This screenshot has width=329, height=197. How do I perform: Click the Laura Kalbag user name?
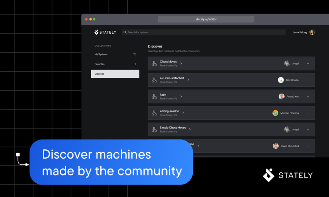[300, 32]
